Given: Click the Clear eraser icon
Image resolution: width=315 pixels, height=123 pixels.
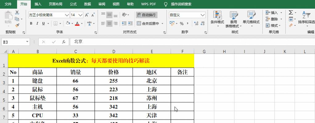Looking at the screenshot, I should point(291,26).
